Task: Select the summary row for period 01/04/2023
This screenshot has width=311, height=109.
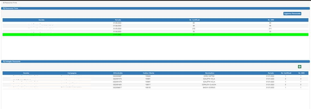Action: (155, 26)
